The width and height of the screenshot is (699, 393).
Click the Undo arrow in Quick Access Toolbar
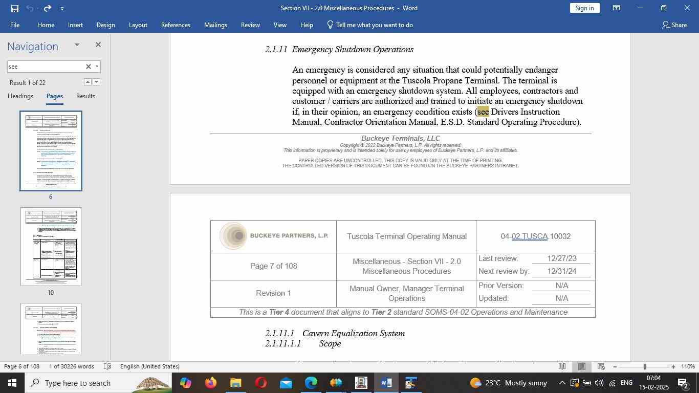30,8
